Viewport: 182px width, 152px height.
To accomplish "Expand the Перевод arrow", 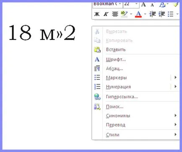I will click(176, 124).
